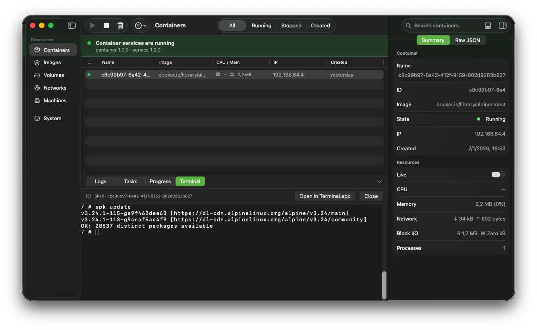
Task: Toggle the Live resources switch
Action: click(x=498, y=175)
